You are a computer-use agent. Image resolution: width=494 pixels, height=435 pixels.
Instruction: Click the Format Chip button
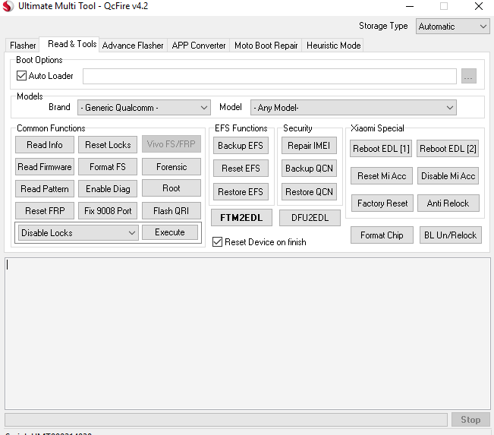click(x=382, y=235)
